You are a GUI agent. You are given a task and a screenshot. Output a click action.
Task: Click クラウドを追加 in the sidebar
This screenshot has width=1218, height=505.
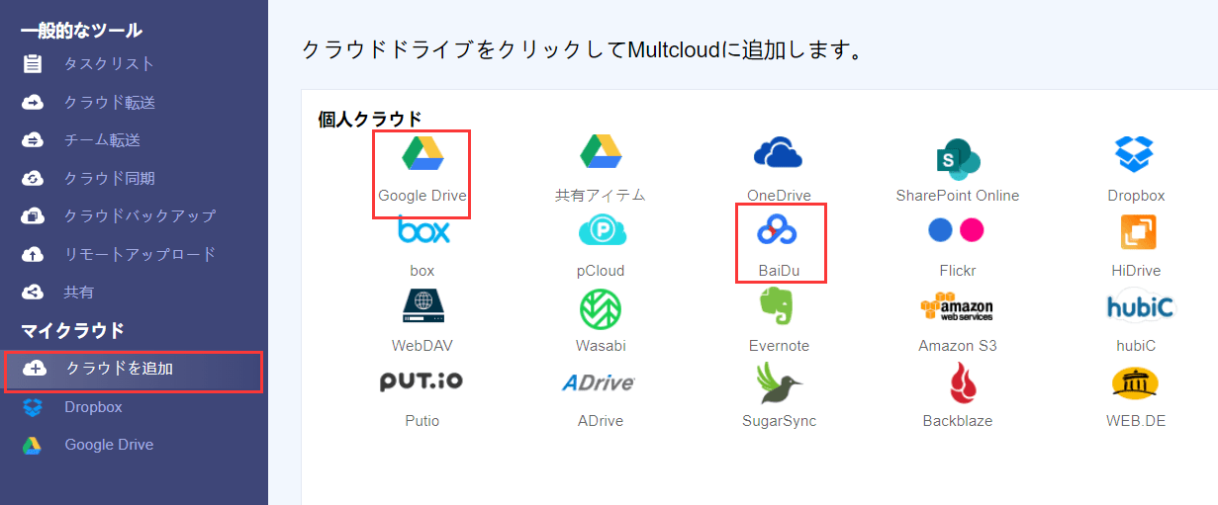pos(132,371)
